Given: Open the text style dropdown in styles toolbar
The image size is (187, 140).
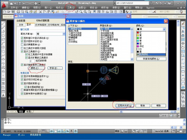Looking at the screenshot, I should click(149, 12).
